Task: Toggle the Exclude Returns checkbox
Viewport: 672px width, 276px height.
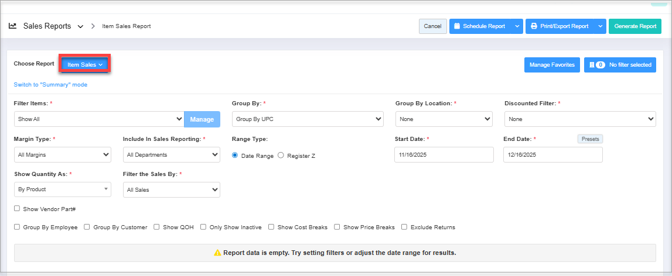Action: (404, 227)
